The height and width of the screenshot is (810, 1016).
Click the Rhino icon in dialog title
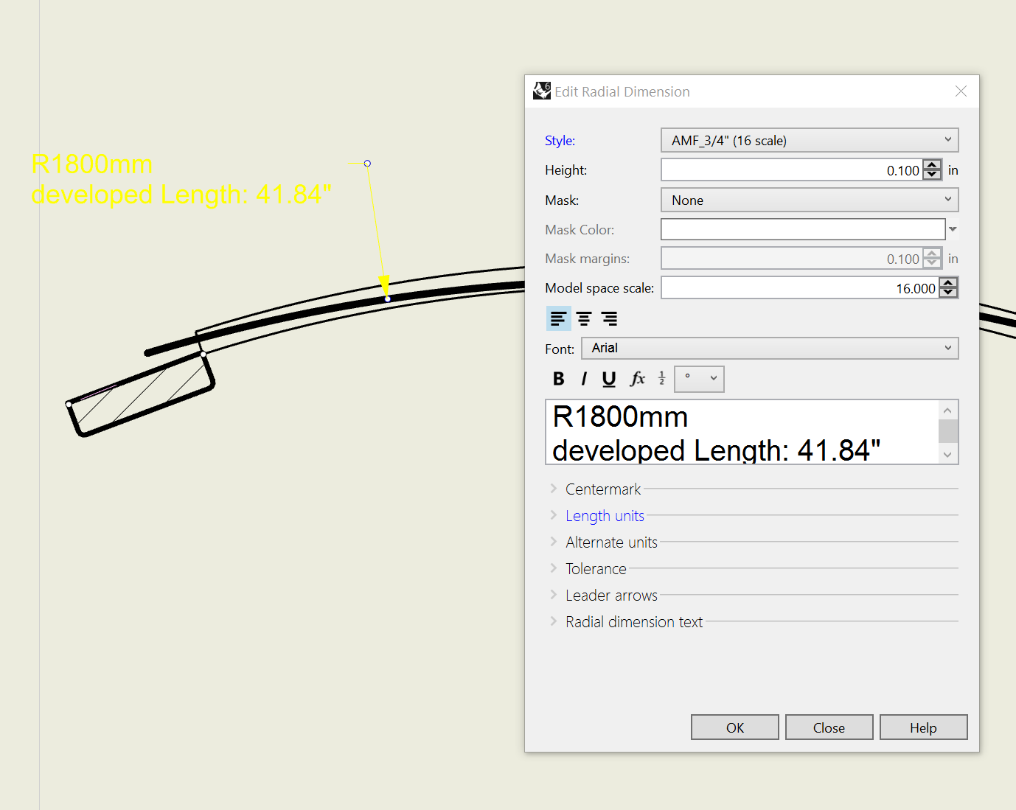(542, 91)
